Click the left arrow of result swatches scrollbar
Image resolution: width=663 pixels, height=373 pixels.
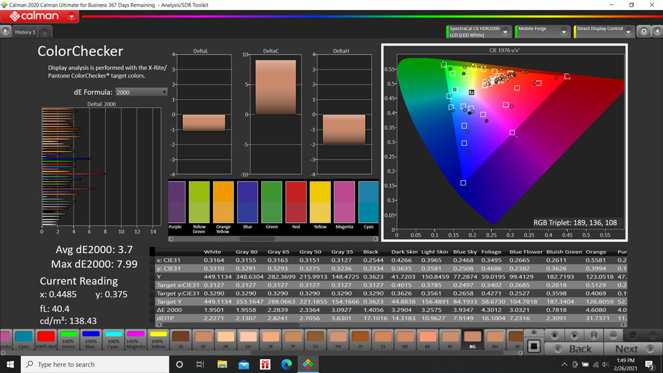[171, 239]
